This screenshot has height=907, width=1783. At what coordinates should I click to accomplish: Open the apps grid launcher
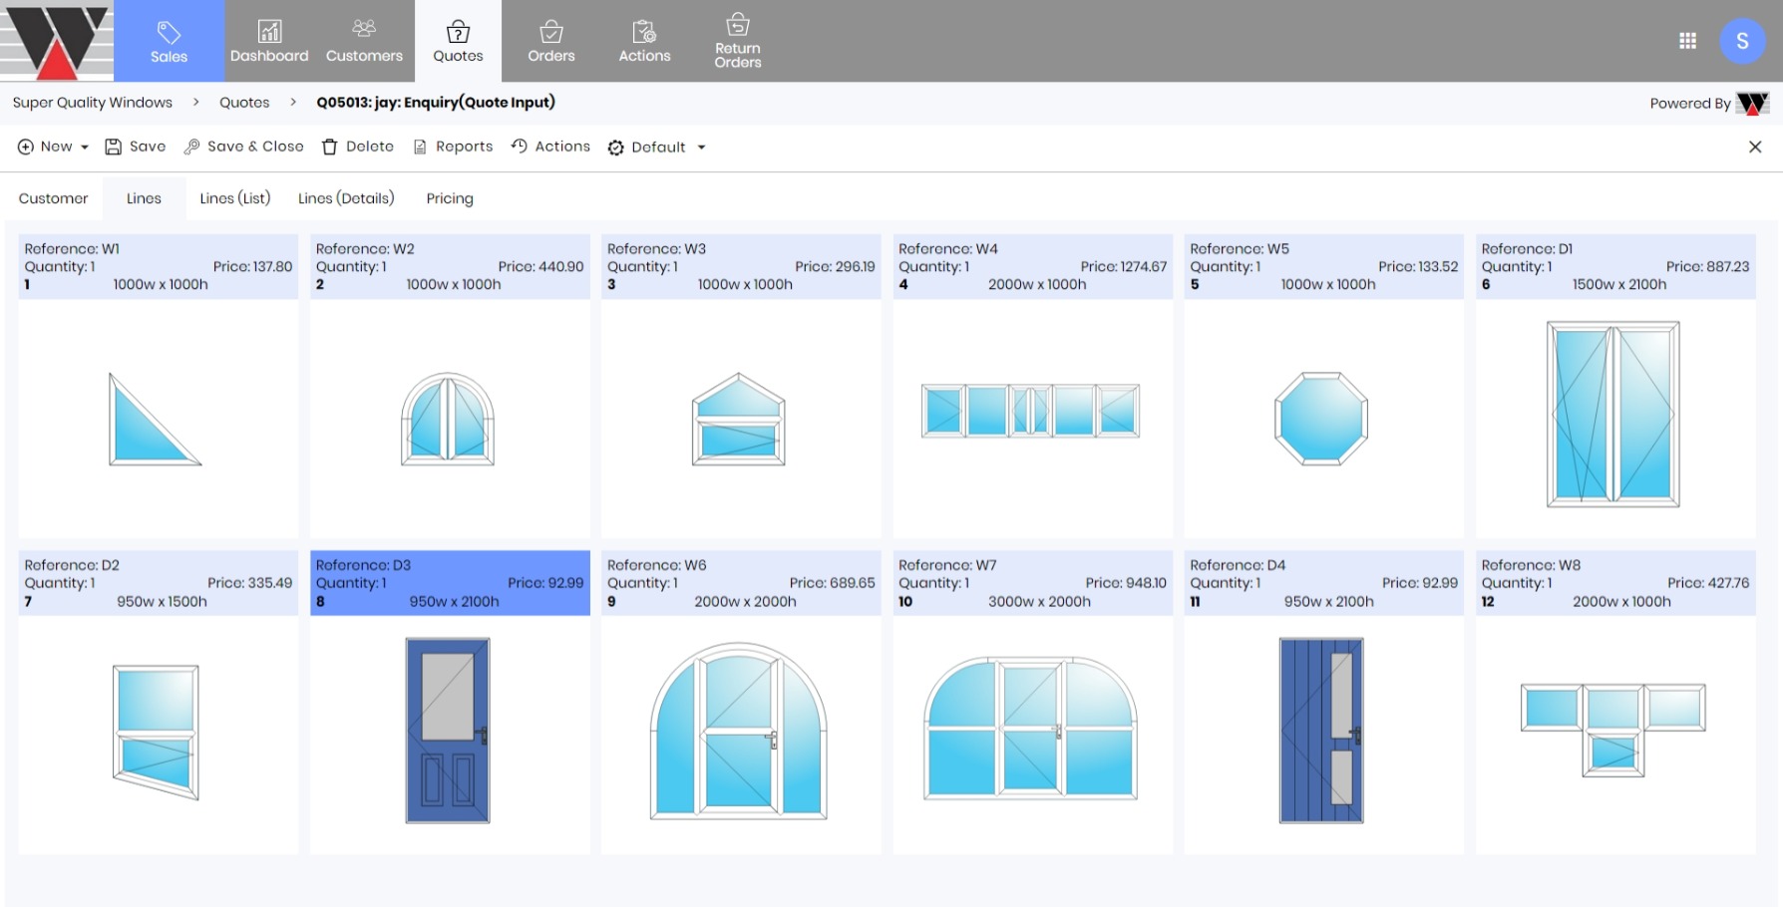click(1687, 41)
